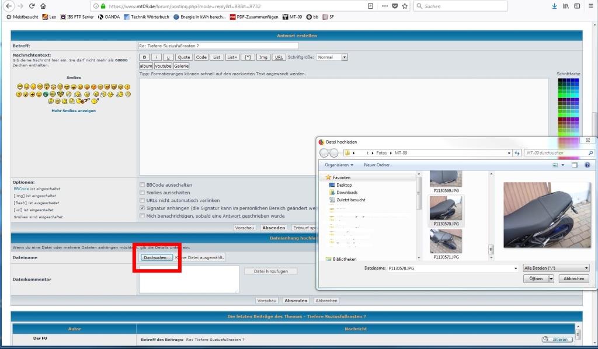Image resolution: width=598 pixels, height=349 pixels.
Task: Click the 'Durchsuchen...' file browse button
Action: 157,257
